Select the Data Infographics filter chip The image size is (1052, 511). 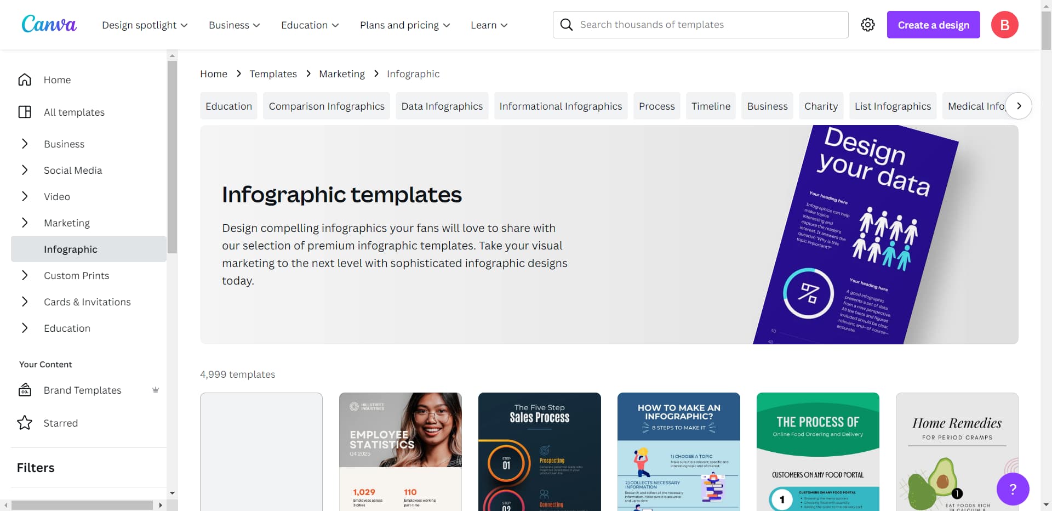click(x=442, y=106)
